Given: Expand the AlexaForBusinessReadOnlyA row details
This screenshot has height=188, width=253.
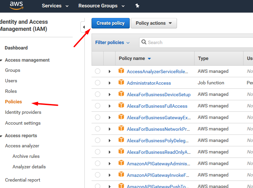Looking at the screenshot, I should pos(109,152).
